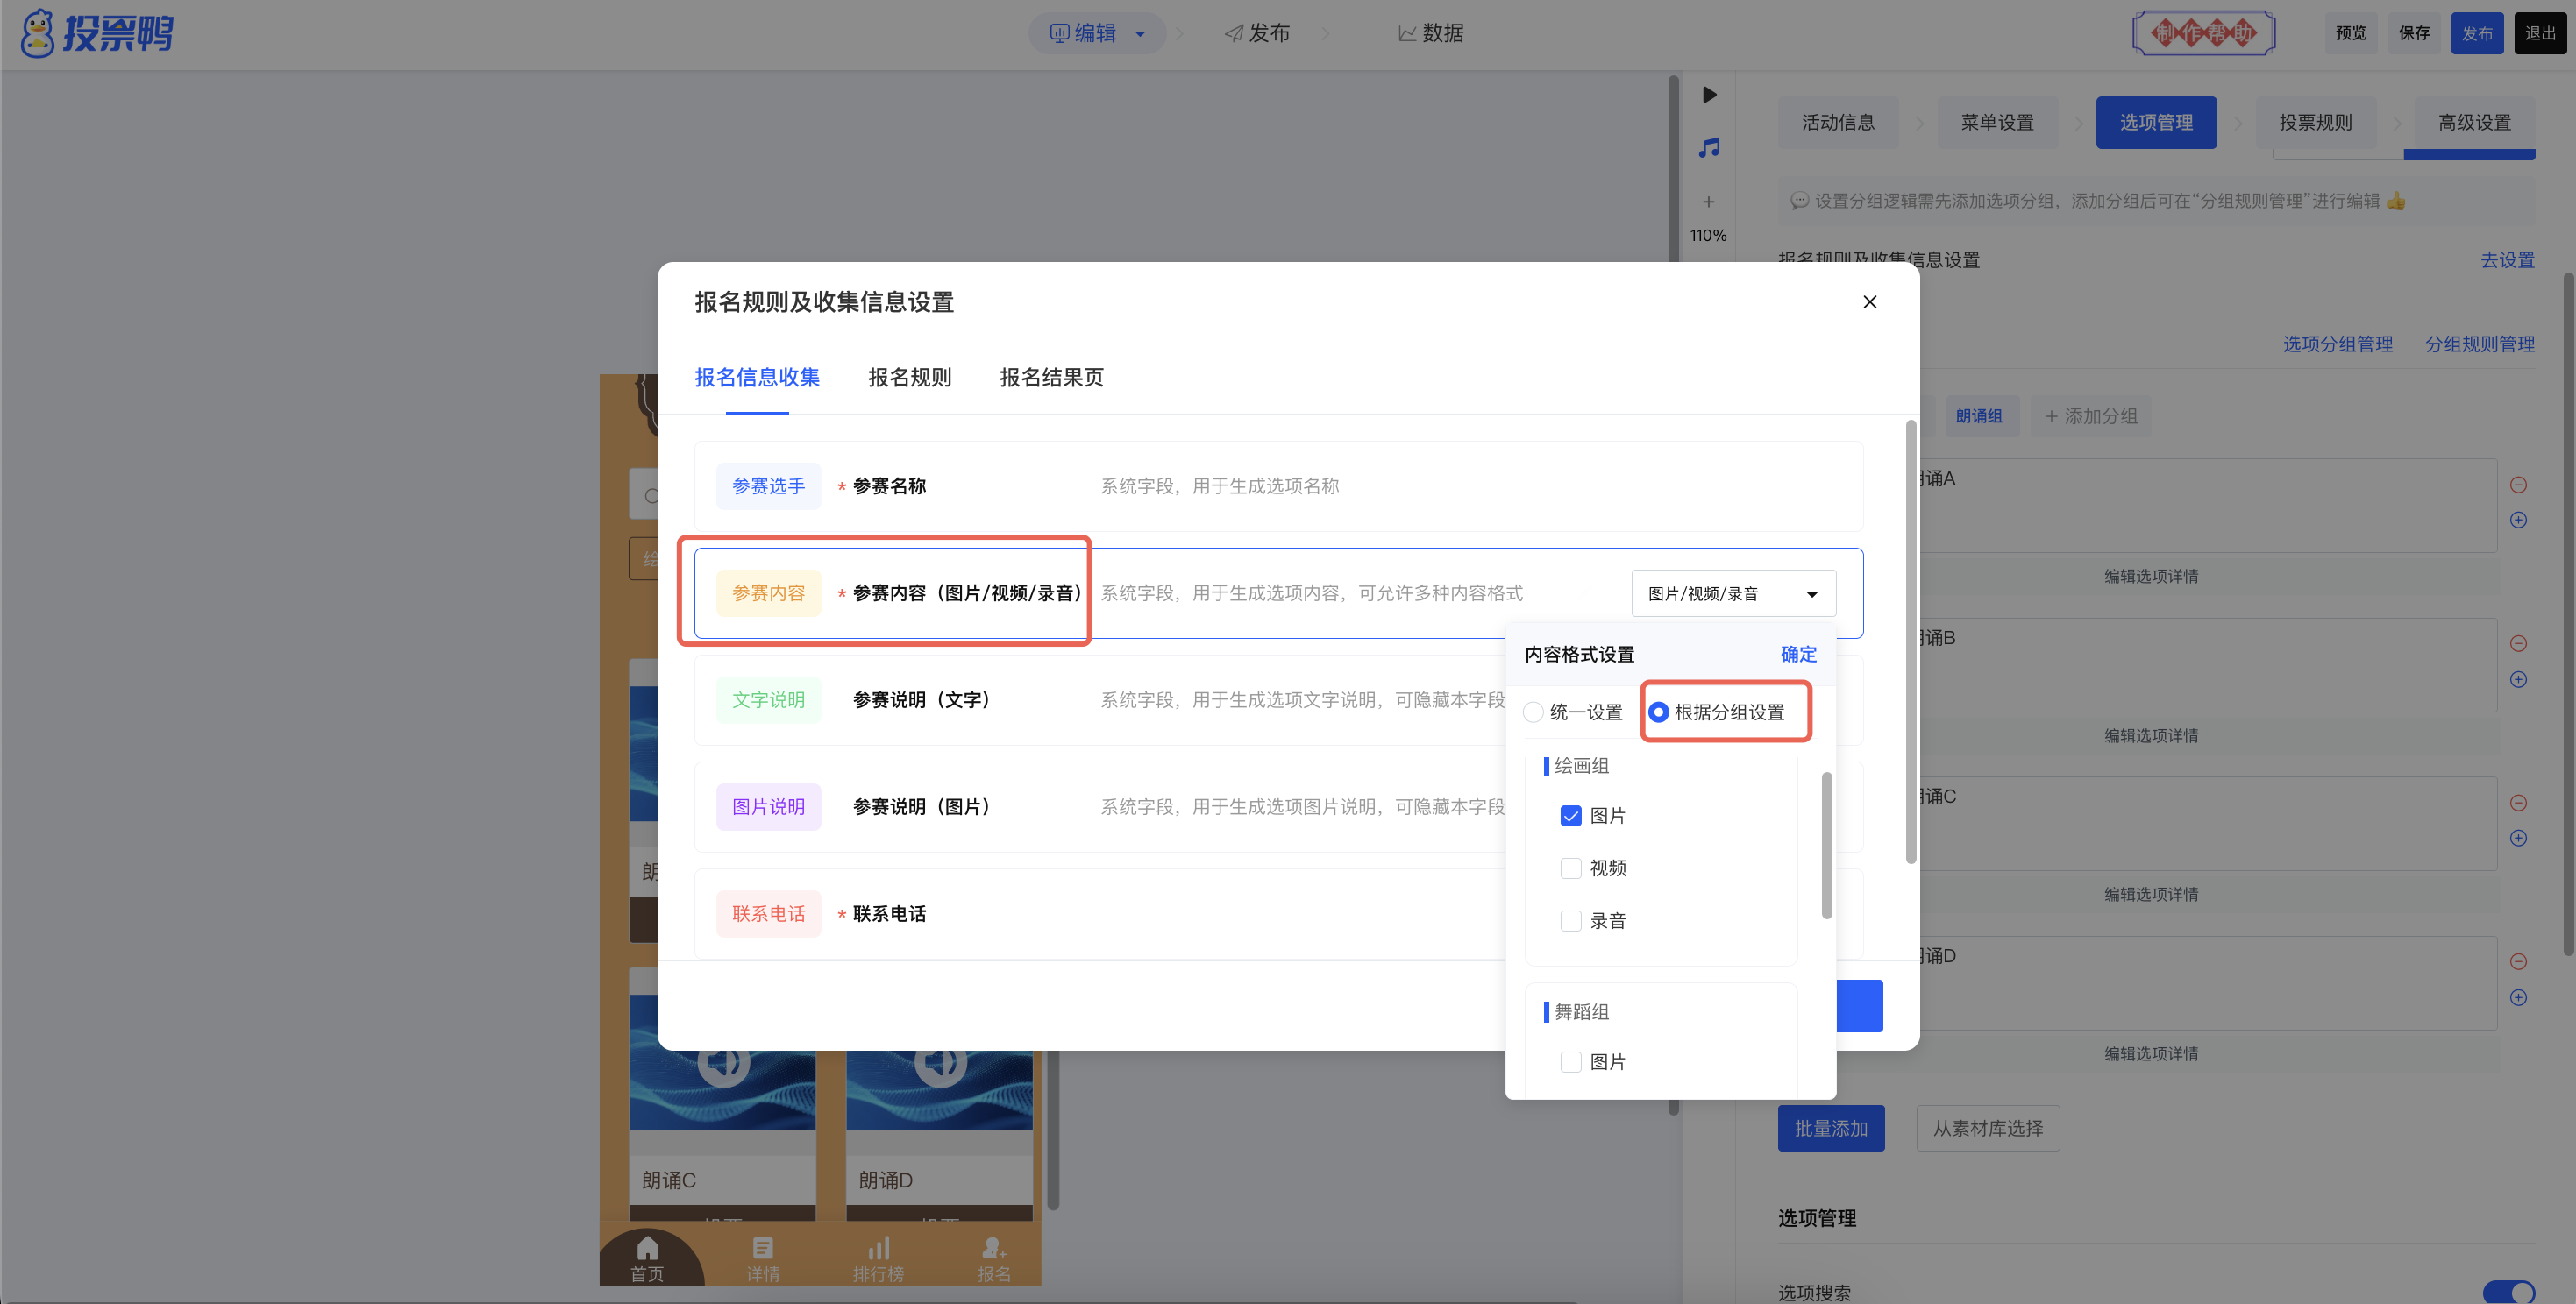Click the audio icon above 朗诵D
The height and width of the screenshot is (1304, 2576).
[x=940, y=1065]
